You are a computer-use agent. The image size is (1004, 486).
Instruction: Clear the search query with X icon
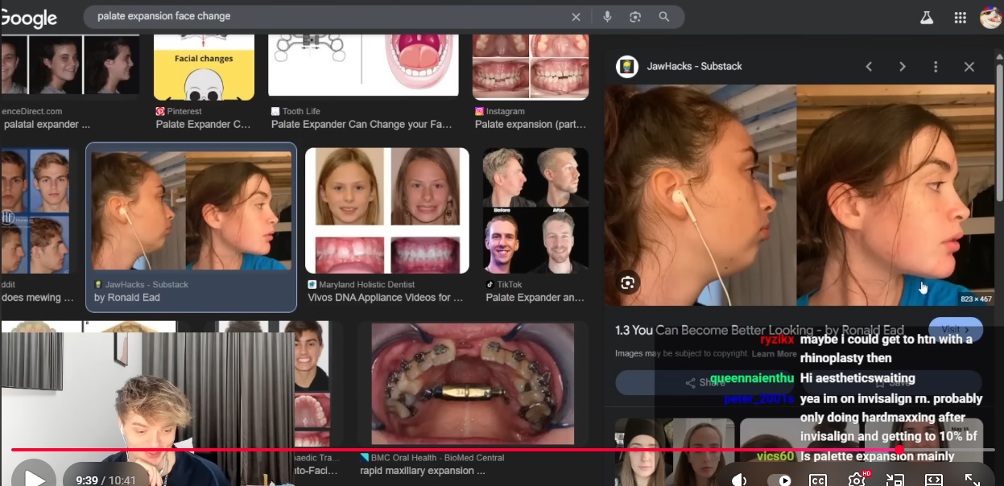pyautogui.click(x=576, y=17)
